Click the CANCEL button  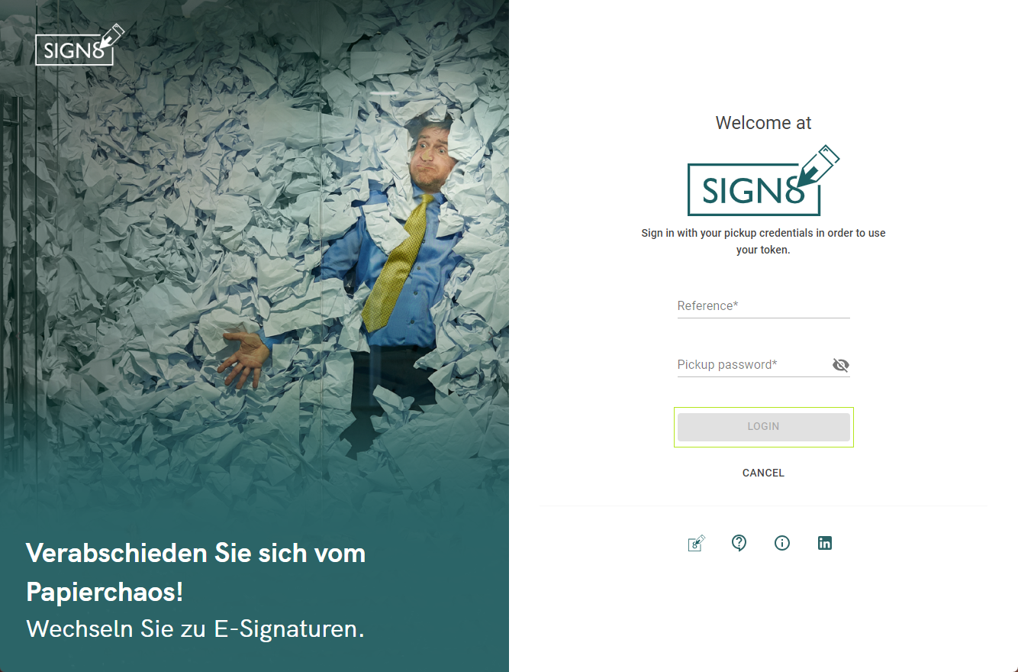[x=763, y=473]
